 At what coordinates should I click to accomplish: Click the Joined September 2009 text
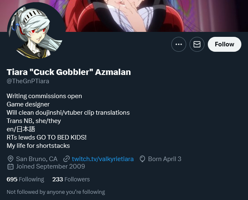pyautogui.click(x=51, y=166)
